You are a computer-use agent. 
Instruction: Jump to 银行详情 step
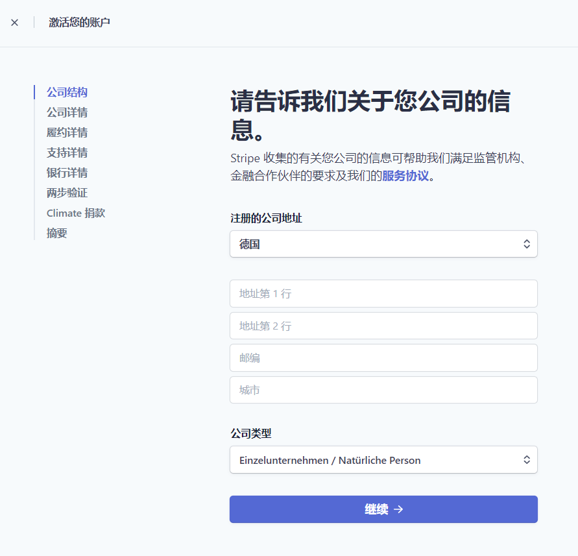67,173
